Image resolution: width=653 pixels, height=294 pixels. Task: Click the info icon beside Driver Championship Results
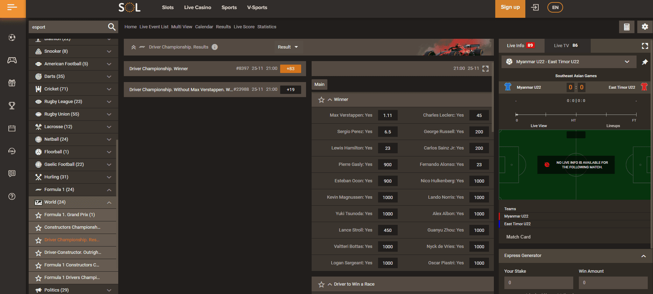pos(215,47)
